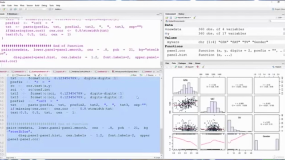Click the broom icon to clear Environment

[x=195, y=18]
